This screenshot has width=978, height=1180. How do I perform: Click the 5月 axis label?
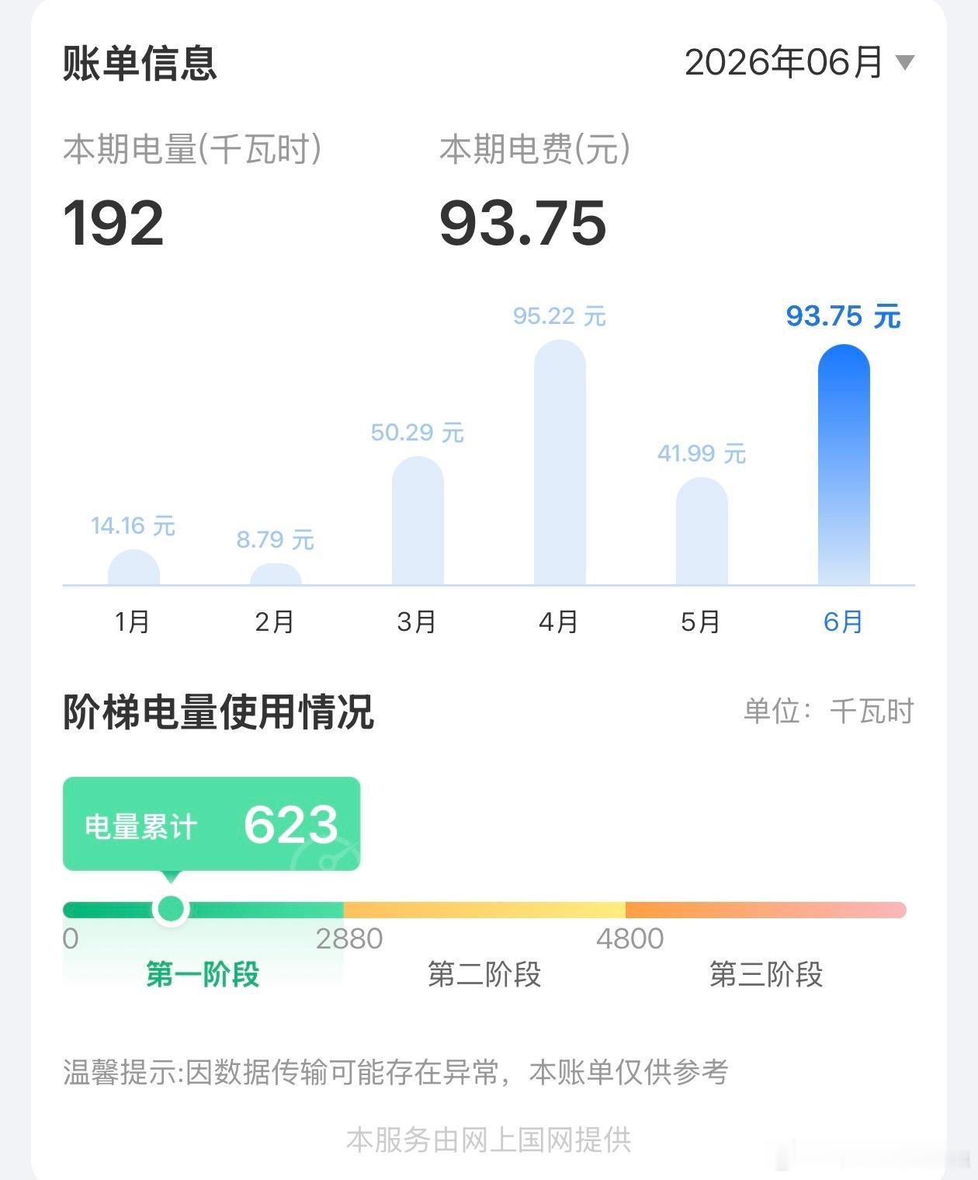(x=701, y=621)
